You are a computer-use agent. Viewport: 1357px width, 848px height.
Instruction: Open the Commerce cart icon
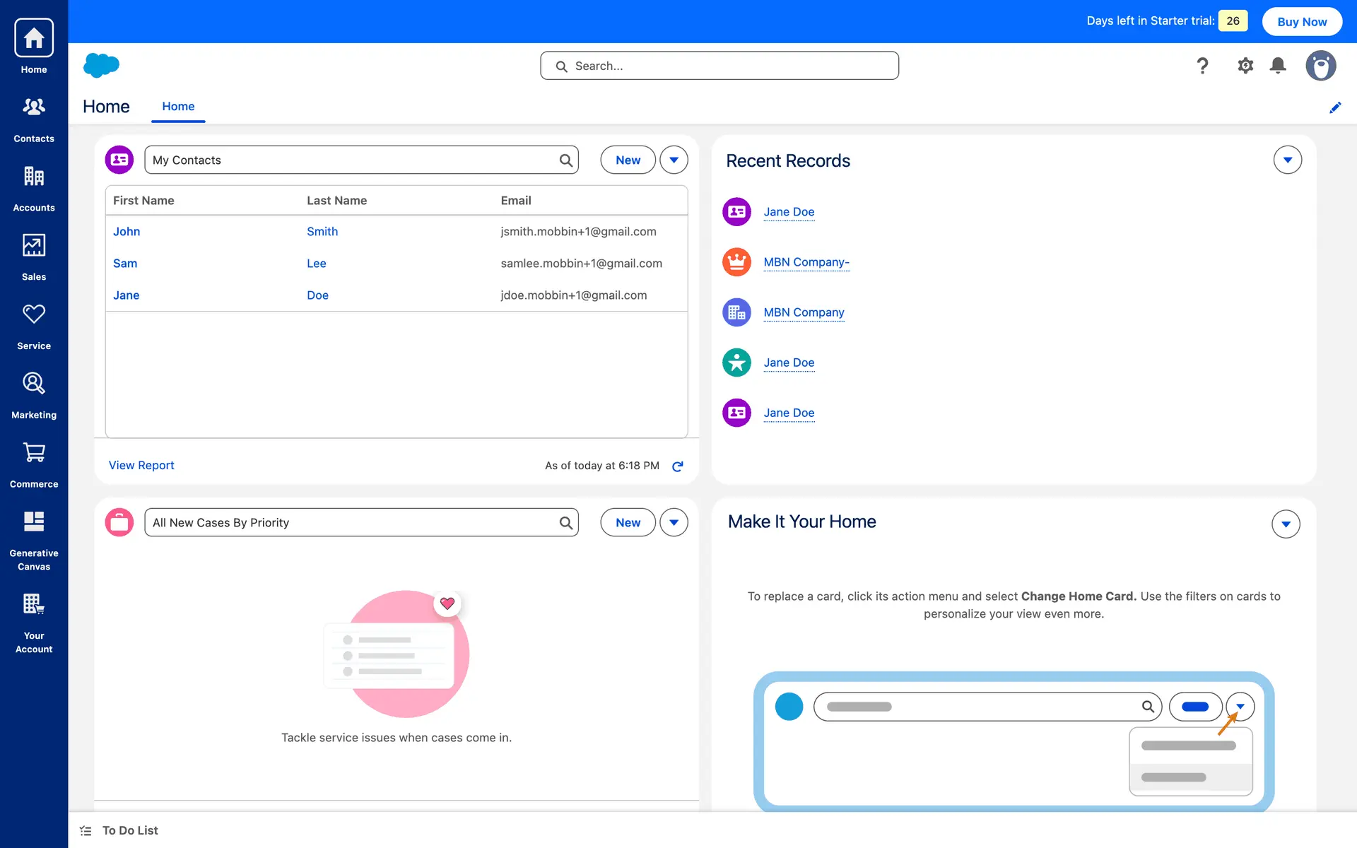tap(33, 464)
